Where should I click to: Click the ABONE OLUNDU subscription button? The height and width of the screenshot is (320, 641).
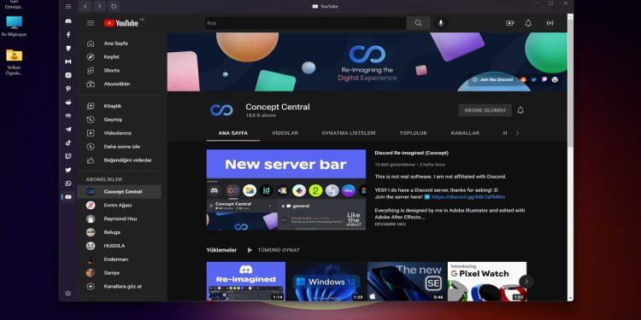click(485, 110)
